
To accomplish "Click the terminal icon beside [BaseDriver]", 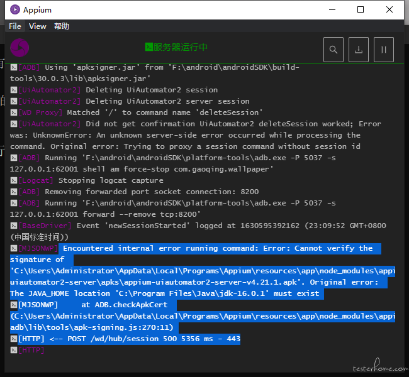I will click(14, 226).
